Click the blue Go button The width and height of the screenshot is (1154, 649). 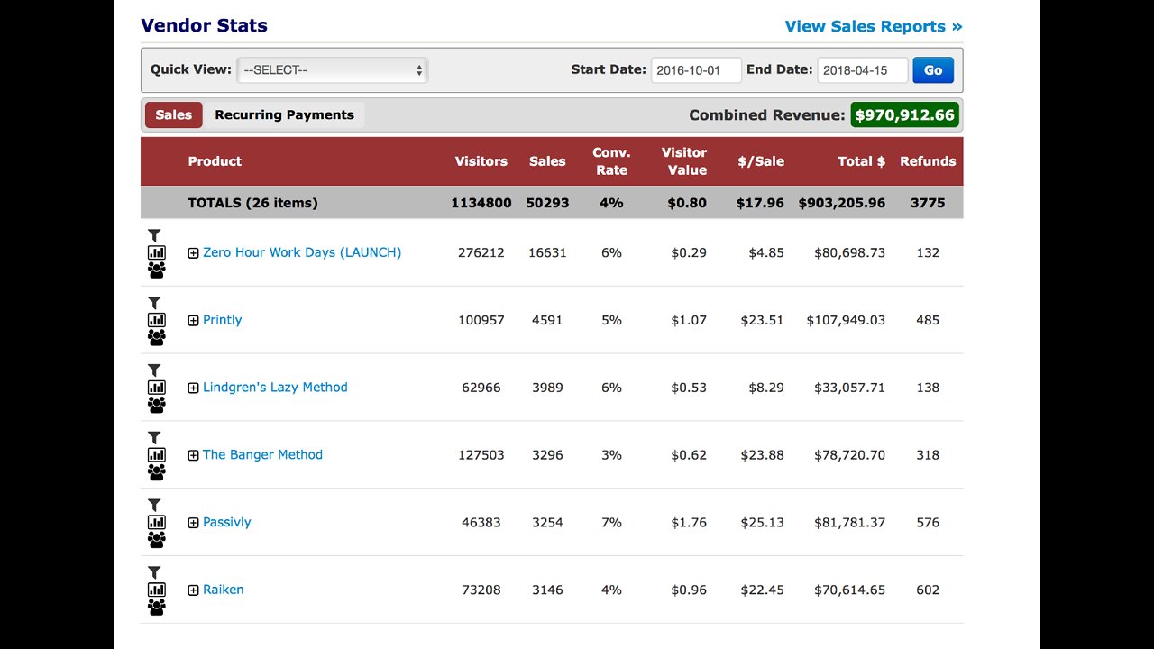(933, 70)
